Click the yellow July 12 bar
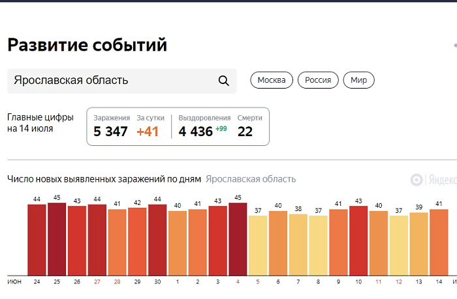Screen dimensions: 457x299 (x=398, y=245)
